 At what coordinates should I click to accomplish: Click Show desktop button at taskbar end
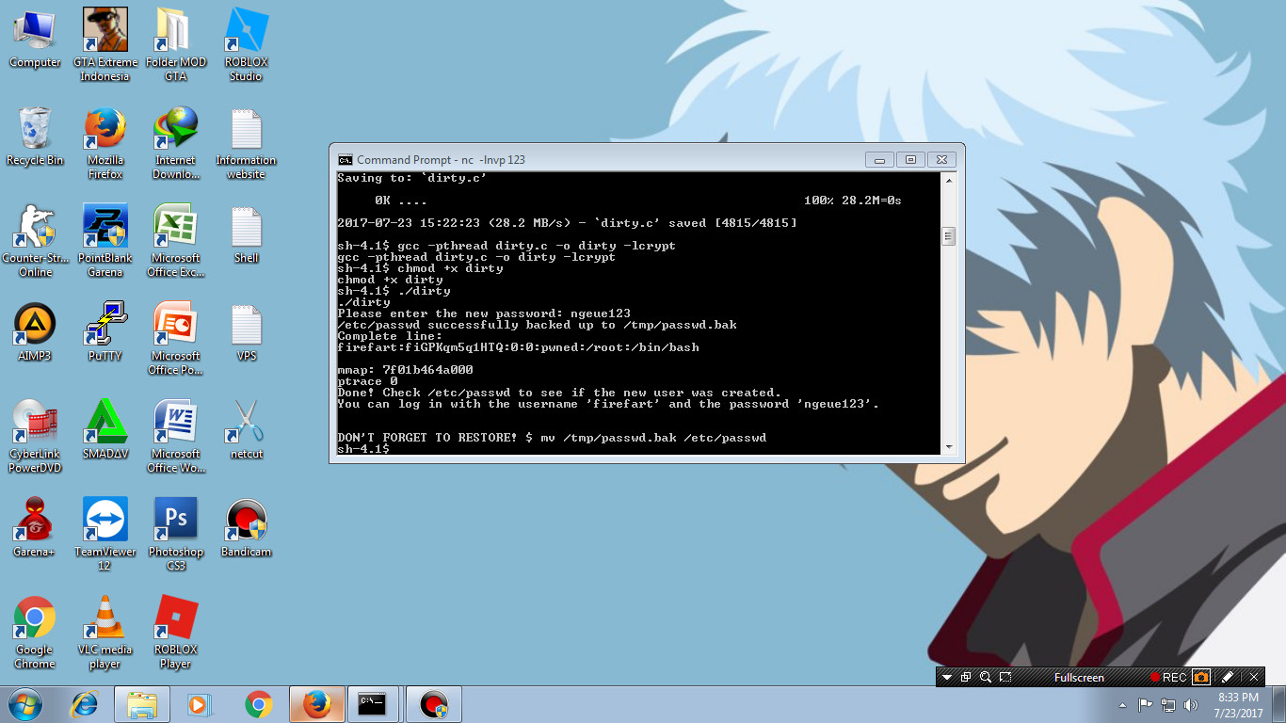coord(1278,704)
